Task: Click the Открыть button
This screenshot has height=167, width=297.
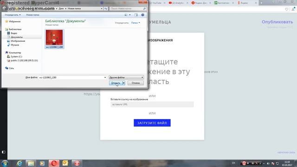Action: (x=116, y=83)
